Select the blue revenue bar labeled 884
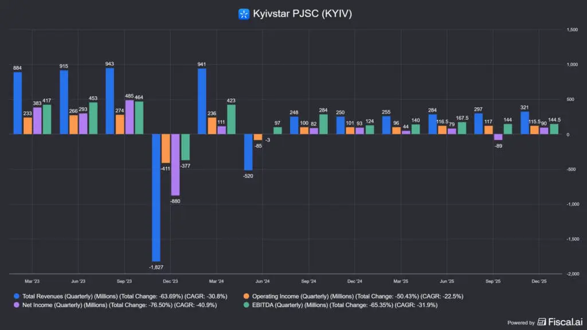 click(x=18, y=103)
